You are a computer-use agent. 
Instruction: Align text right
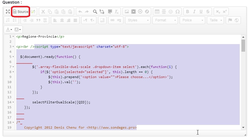click(69, 20)
